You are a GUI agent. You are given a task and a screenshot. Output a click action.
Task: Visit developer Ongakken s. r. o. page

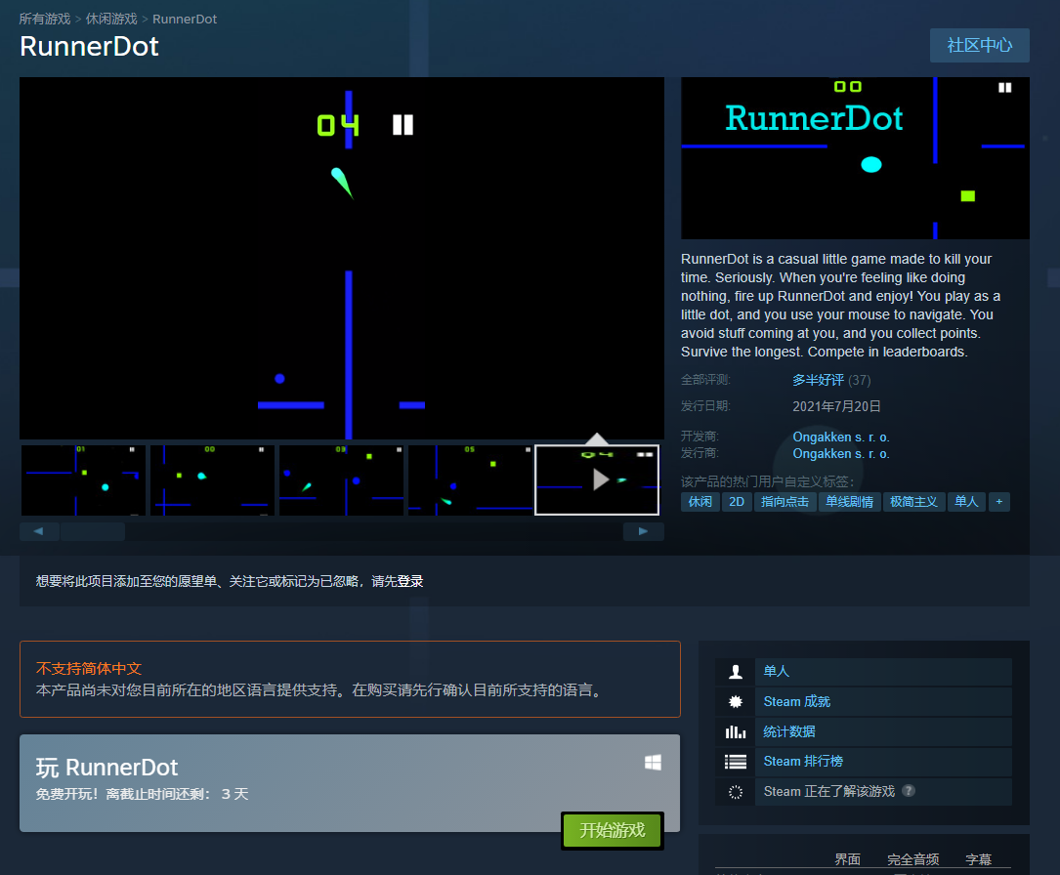pyautogui.click(x=840, y=437)
